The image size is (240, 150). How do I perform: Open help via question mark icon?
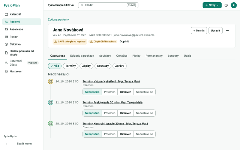point(226,5)
